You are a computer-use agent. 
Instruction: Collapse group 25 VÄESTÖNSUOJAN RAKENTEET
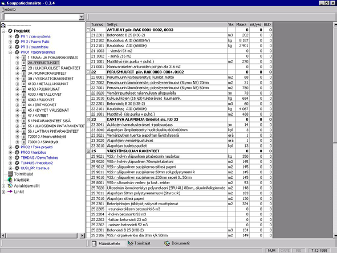coord(88,151)
